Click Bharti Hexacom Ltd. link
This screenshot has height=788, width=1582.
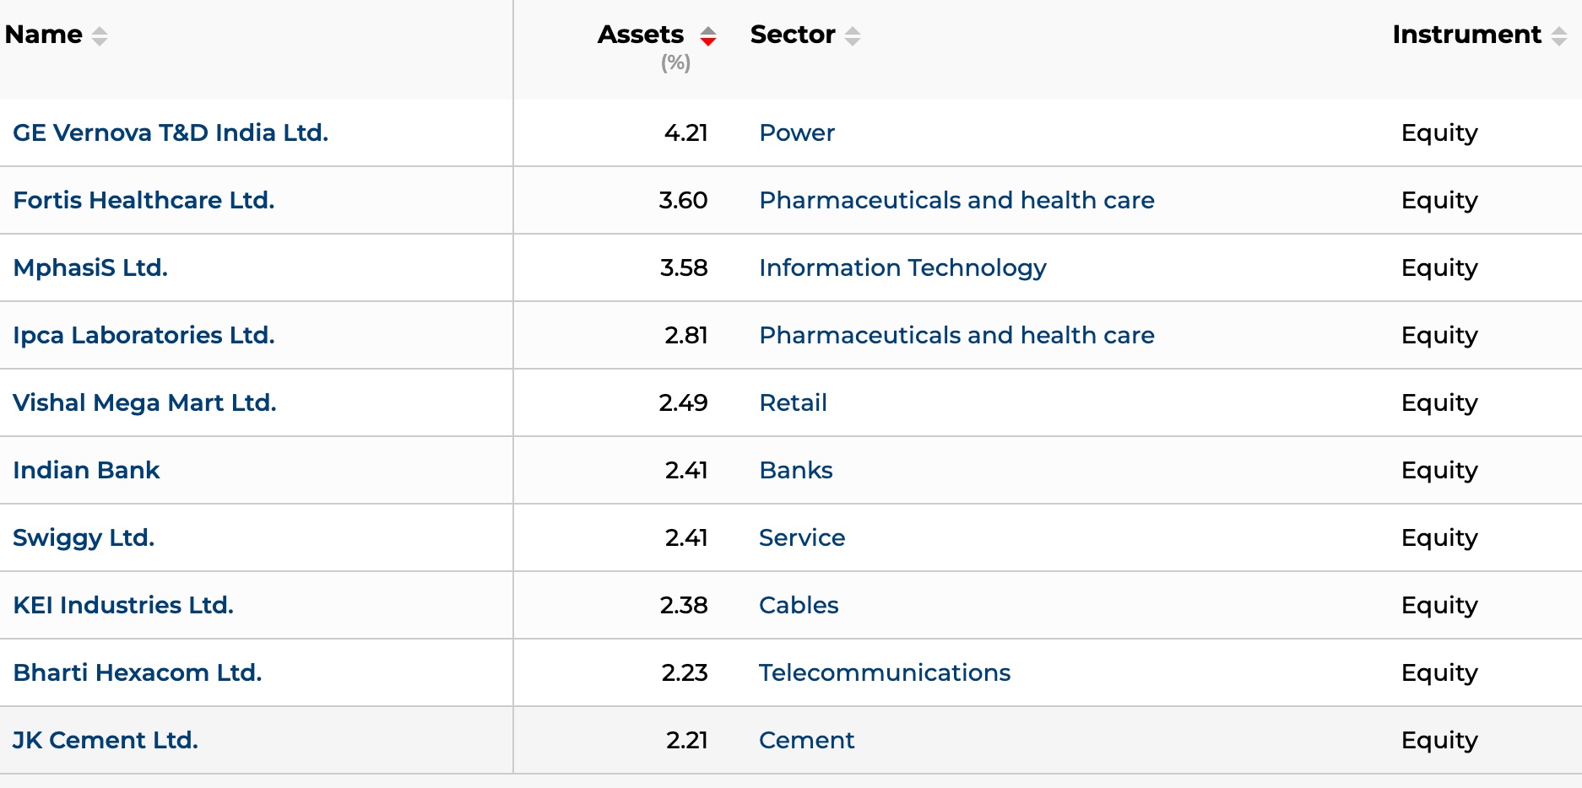click(x=138, y=672)
